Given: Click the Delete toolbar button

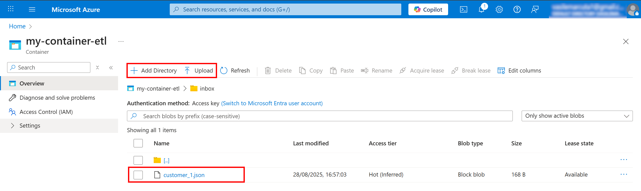Looking at the screenshot, I should click(x=278, y=71).
